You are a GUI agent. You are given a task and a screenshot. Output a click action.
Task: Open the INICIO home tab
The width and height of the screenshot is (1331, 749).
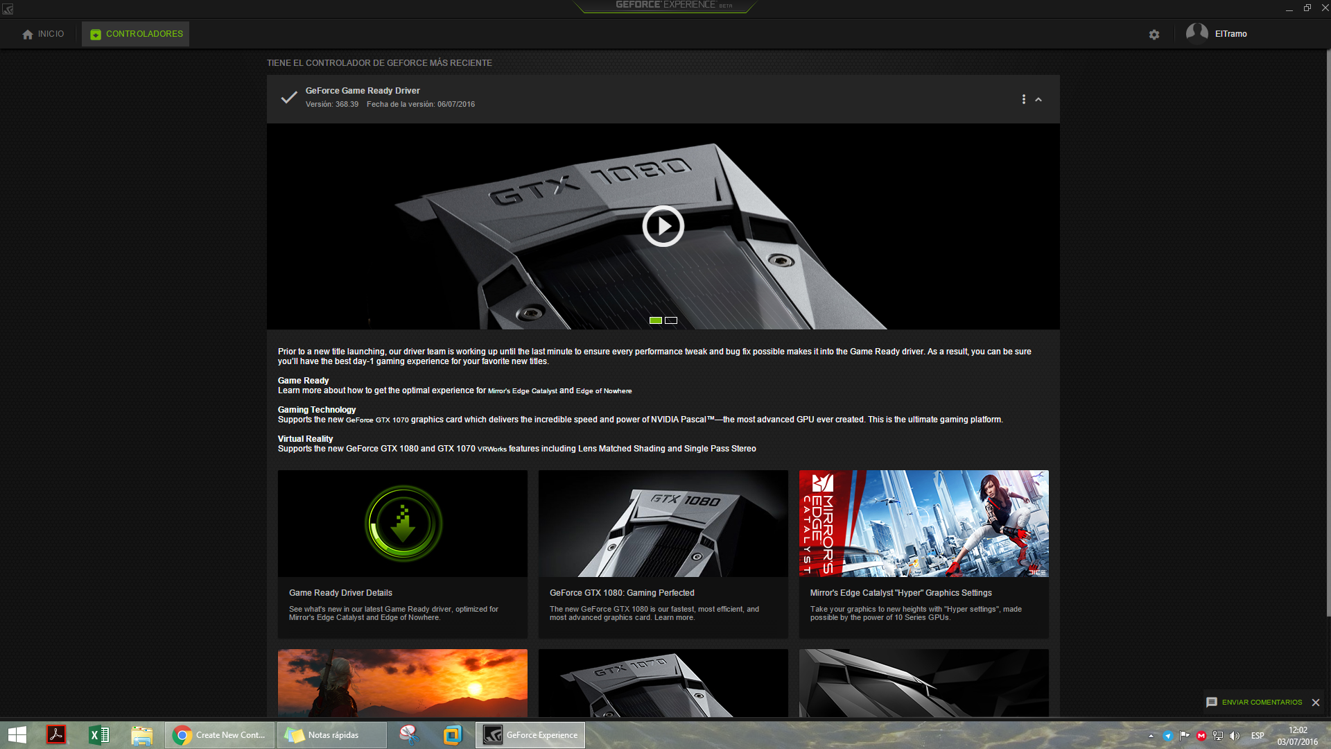point(43,34)
